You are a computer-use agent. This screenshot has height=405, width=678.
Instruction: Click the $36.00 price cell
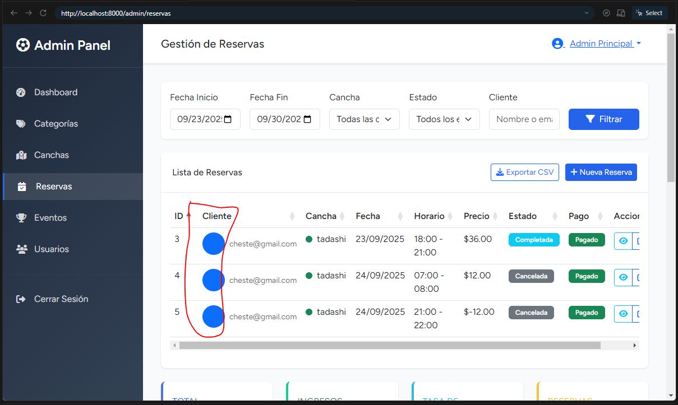[478, 239]
